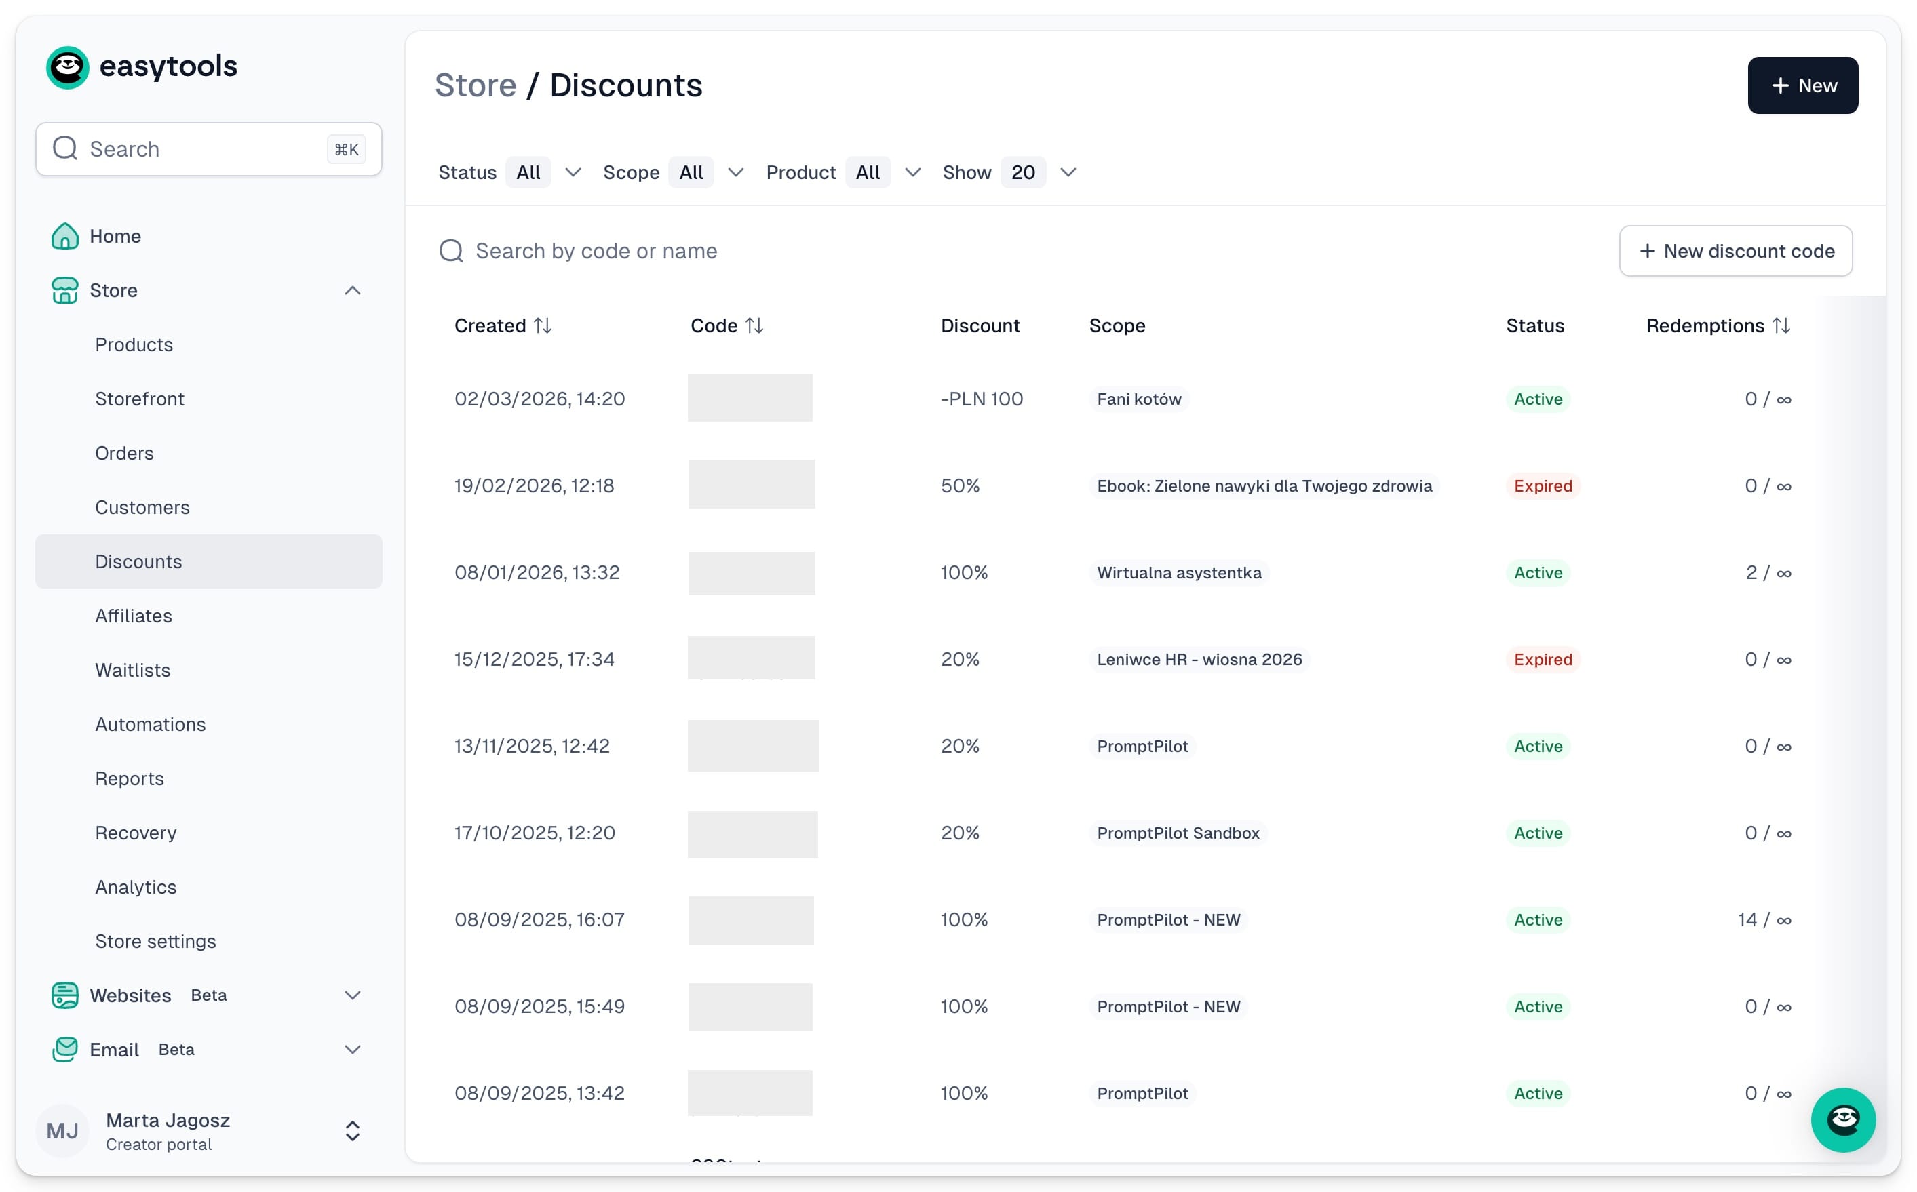
Task: Collapse the Store sidebar section
Action: [x=353, y=290]
